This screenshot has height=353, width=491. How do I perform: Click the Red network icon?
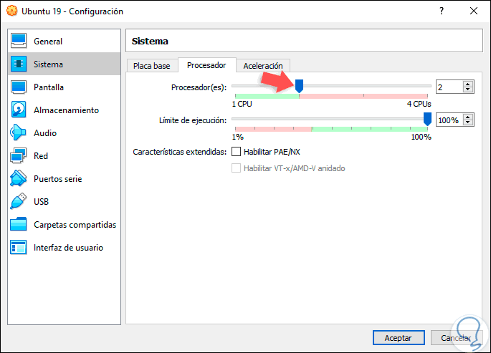[x=19, y=155]
